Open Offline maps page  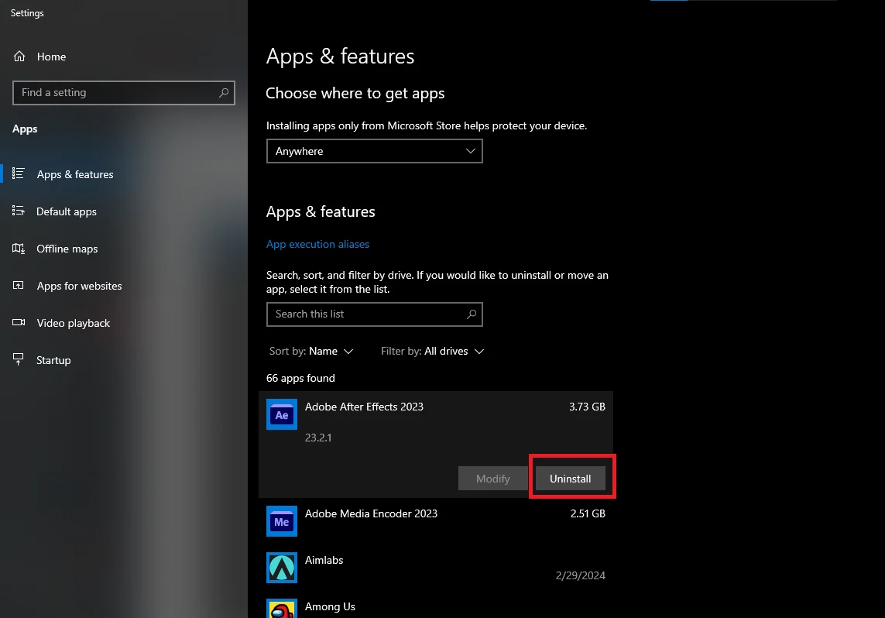(67, 249)
